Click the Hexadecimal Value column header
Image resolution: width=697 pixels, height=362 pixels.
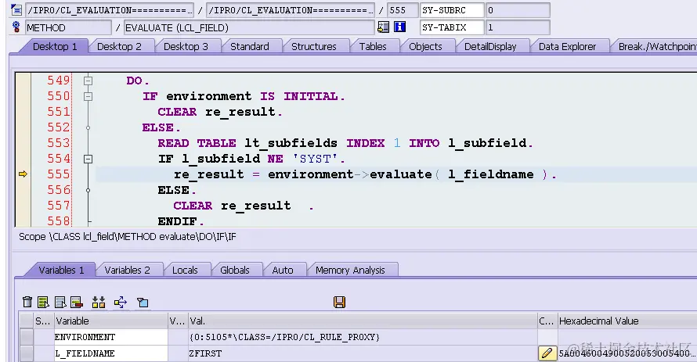tap(627, 321)
